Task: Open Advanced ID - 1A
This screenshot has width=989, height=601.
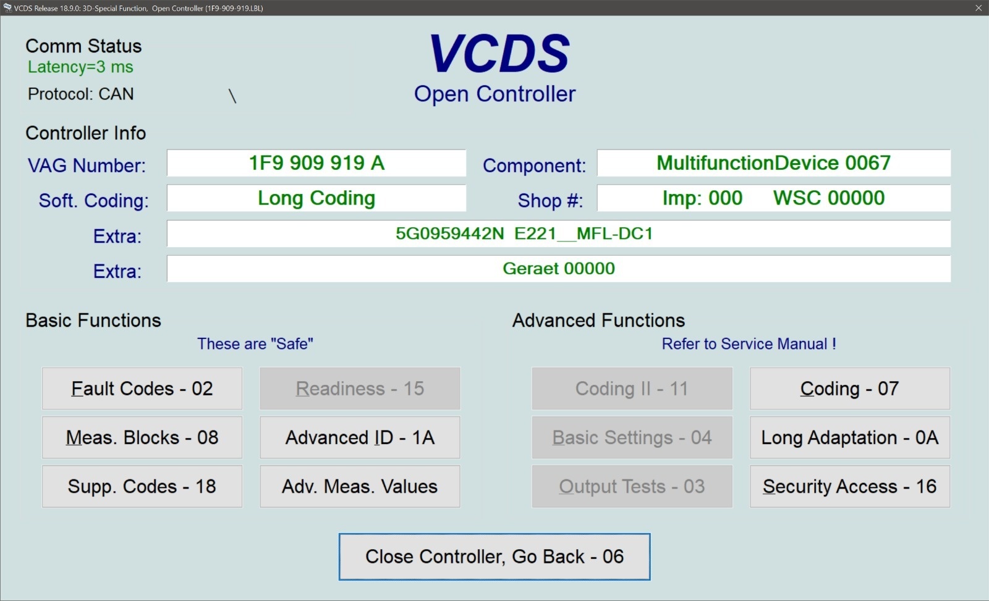Action: (360, 437)
